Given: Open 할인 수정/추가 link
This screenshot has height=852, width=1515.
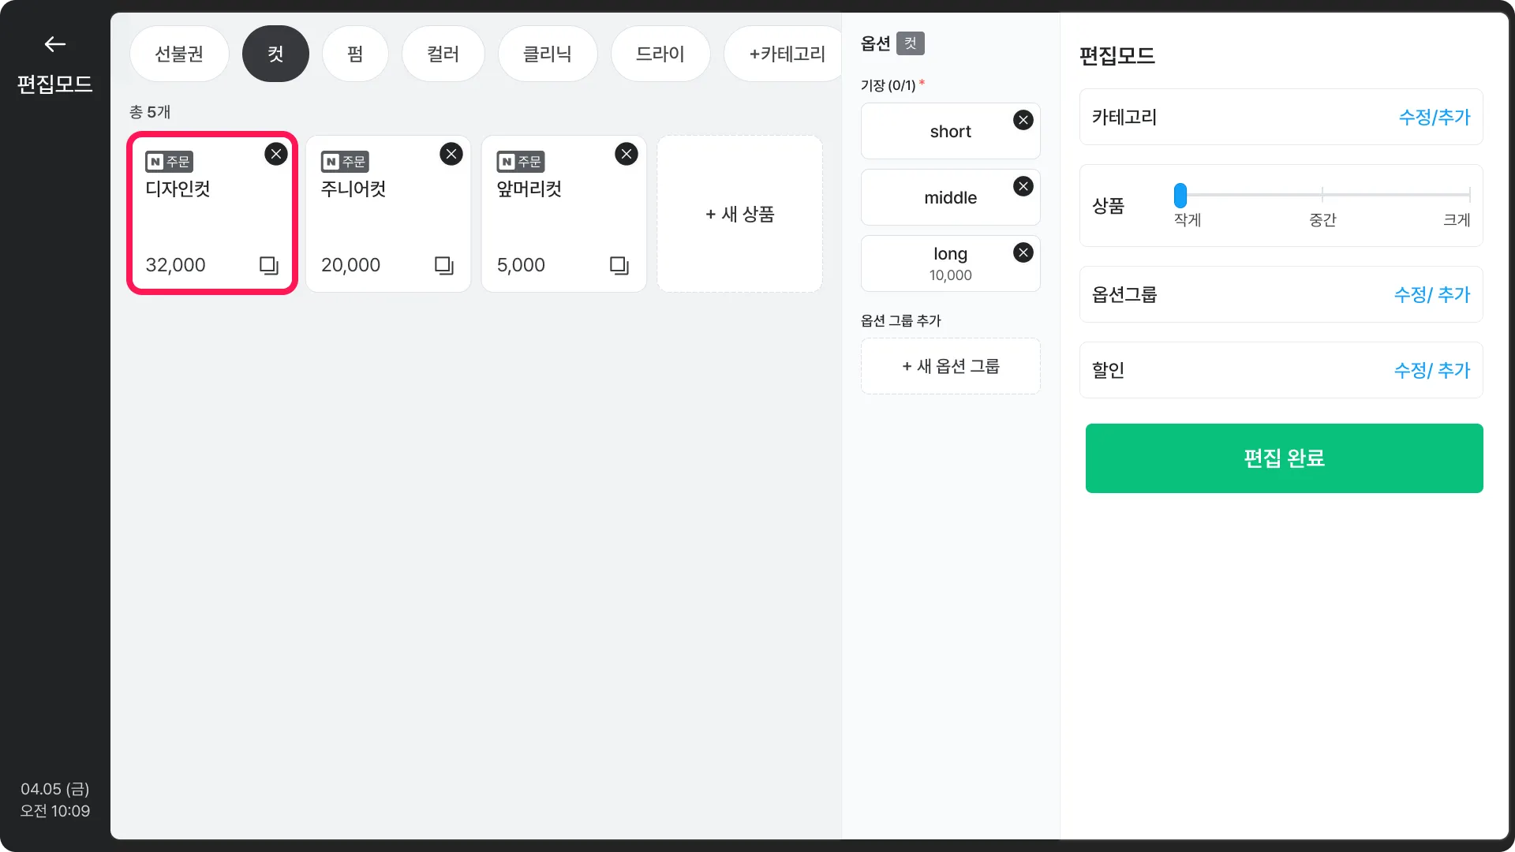Looking at the screenshot, I should [x=1431, y=370].
